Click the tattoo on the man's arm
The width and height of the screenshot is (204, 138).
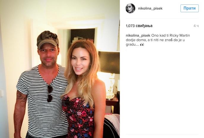[21, 96]
